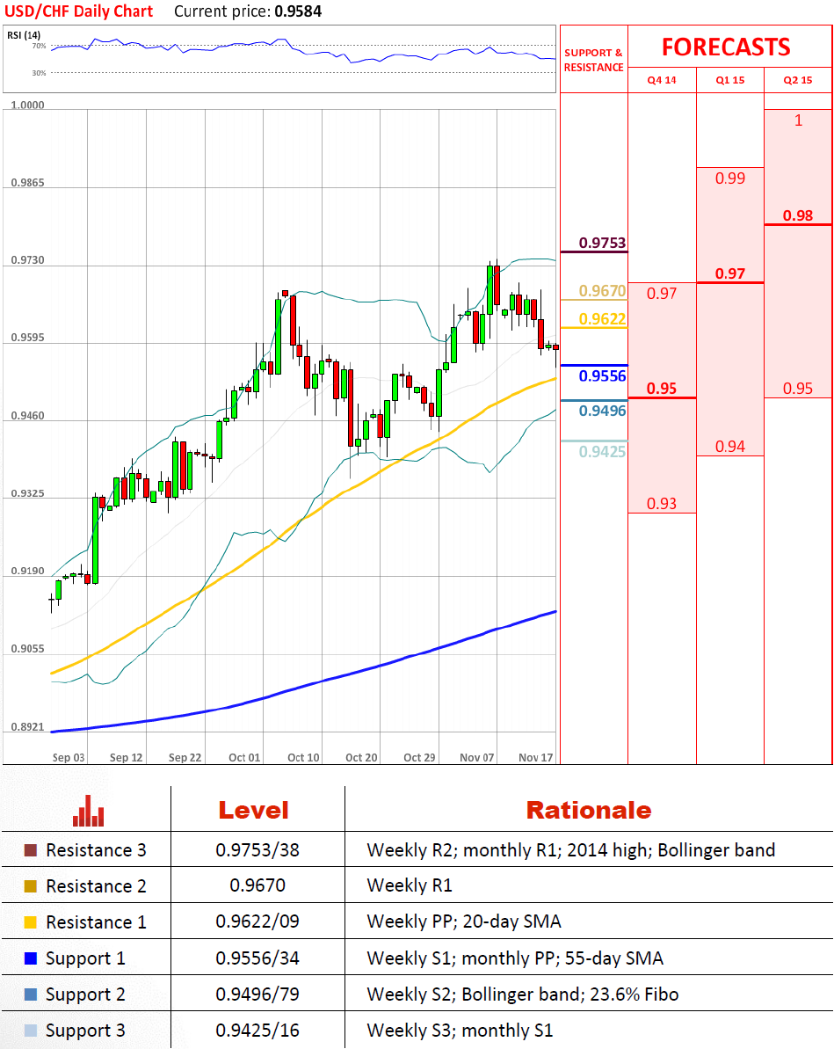Click the Level column header
834x1049 pixels.
pyautogui.click(x=253, y=810)
